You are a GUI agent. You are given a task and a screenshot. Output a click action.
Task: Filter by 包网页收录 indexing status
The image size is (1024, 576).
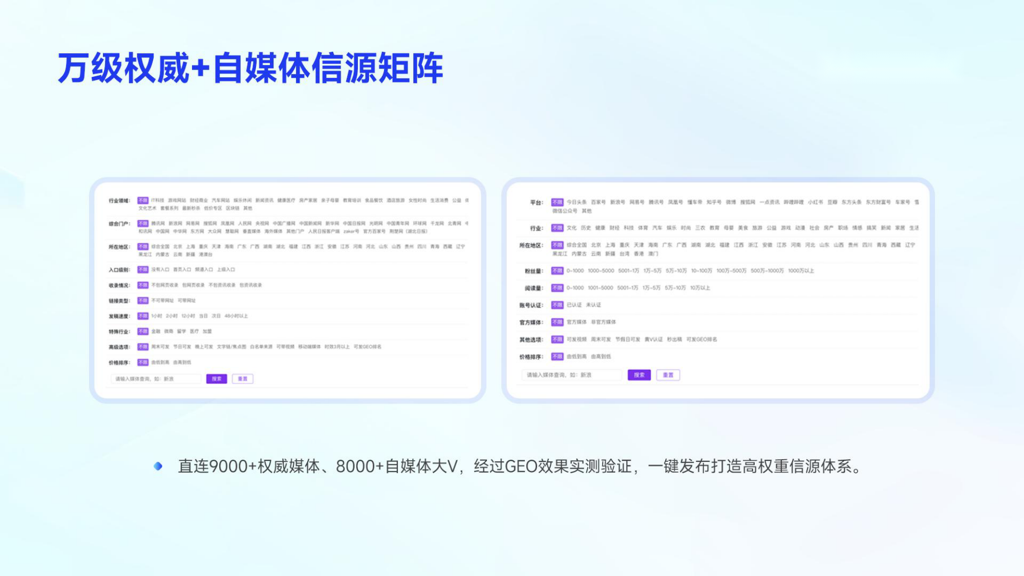[193, 285]
